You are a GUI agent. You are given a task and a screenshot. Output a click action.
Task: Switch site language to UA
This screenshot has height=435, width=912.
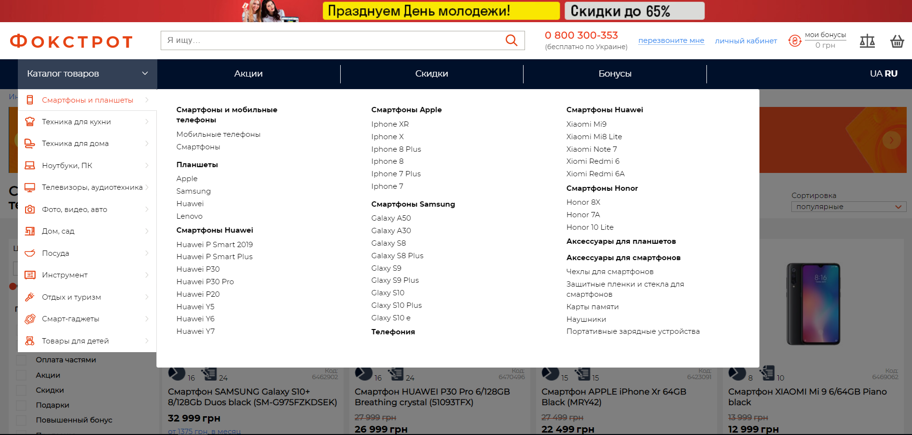coord(876,74)
